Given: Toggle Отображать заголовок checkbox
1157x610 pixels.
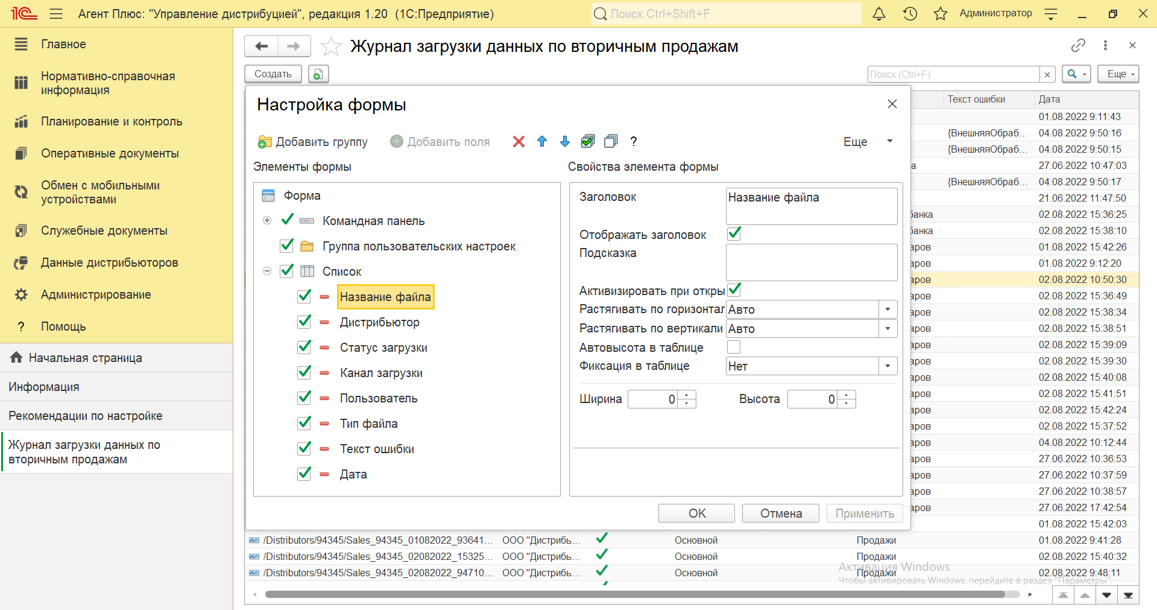Looking at the screenshot, I should (734, 234).
